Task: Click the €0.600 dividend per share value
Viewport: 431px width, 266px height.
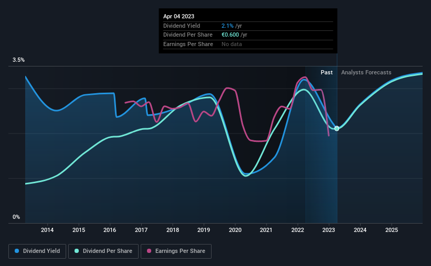Action: point(230,35)
